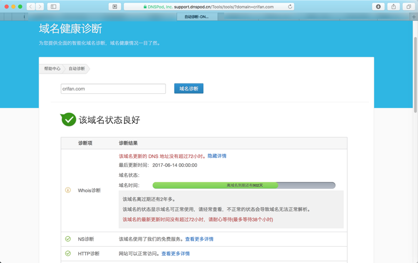418x263 pixels.
Task: Click the 网站可以正常访问 text
Action: 140,254
